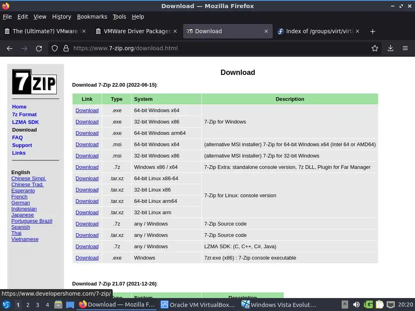Download the 64-bit Windows arm64 .exe

[x=87, y=133]
